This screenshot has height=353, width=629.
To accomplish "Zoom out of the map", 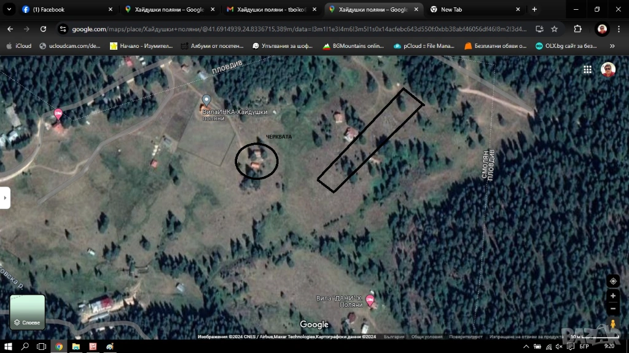I will (612, 309).
